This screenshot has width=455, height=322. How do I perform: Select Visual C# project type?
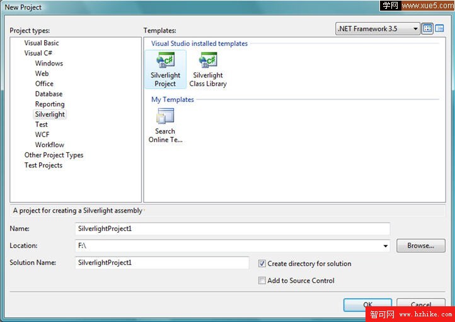pos(38,53)
